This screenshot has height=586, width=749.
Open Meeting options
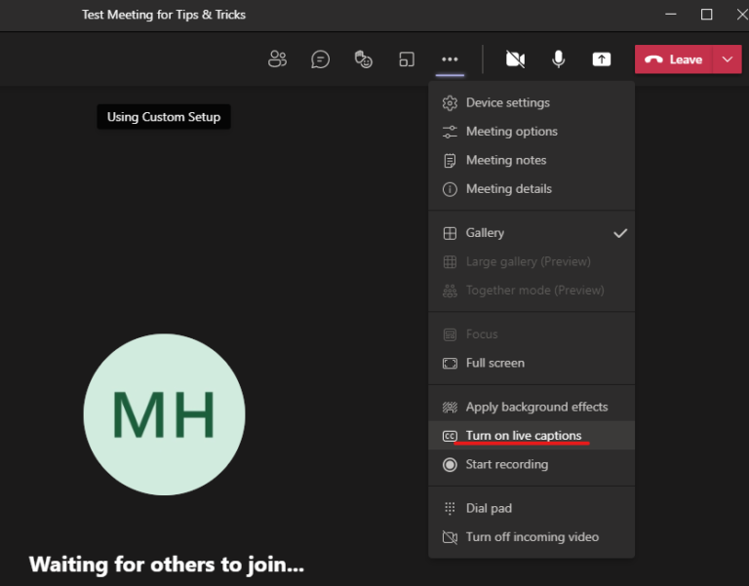(532, 132)
